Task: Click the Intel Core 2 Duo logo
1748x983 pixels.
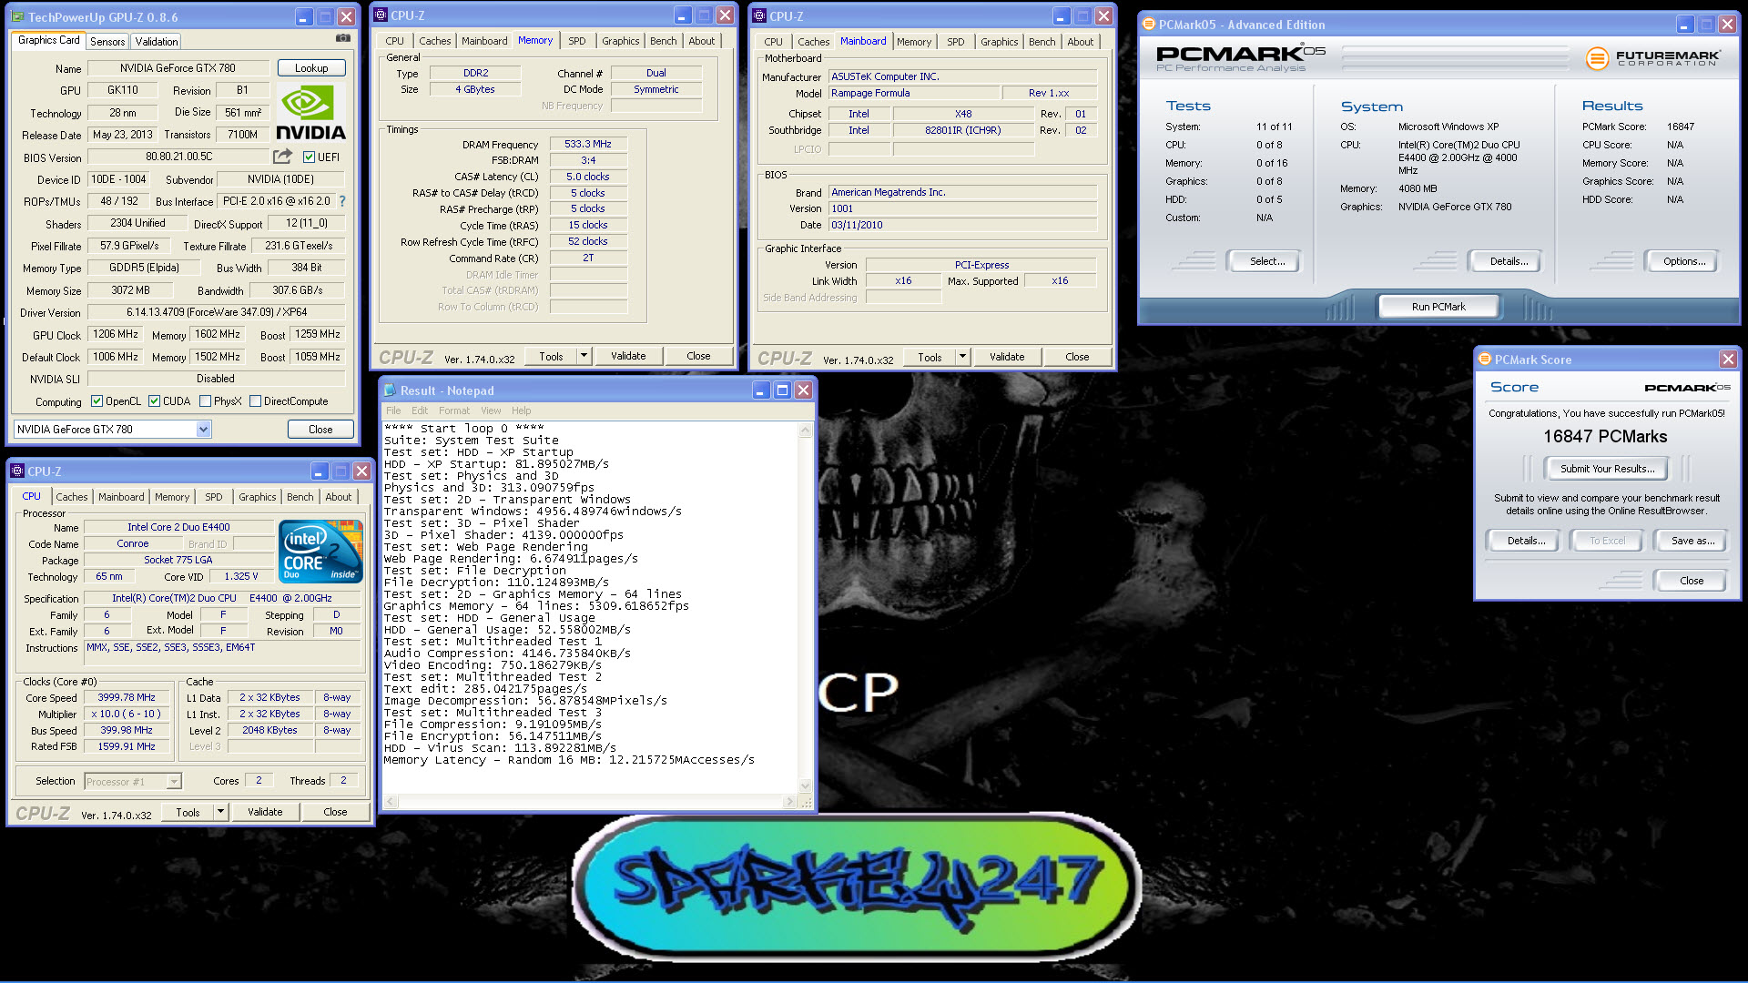Action: 320,551
